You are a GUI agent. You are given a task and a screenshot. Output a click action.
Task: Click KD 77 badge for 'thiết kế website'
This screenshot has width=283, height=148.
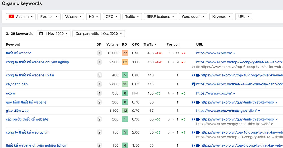pyautogui.click(x=125, y=53)
